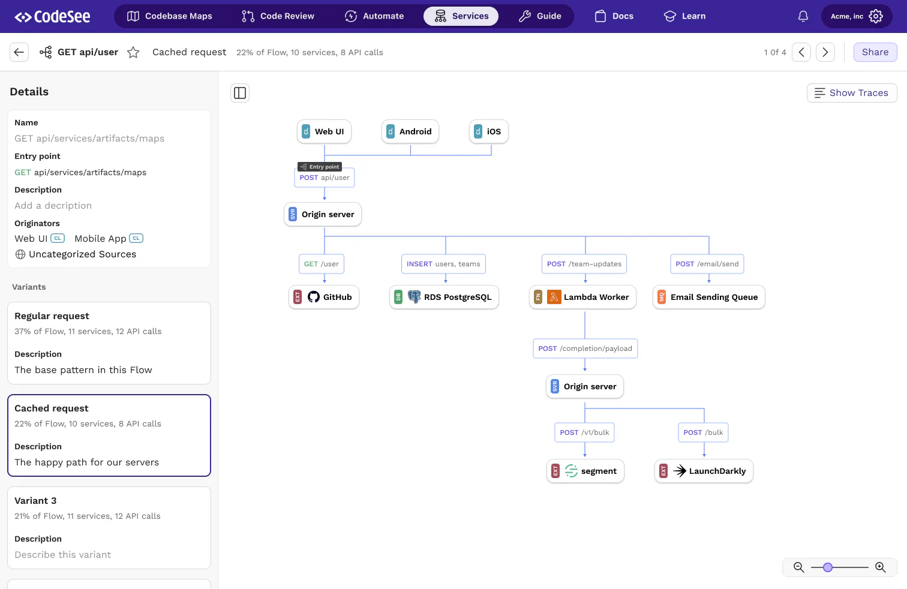Select the RDS PostgreSQL database node

pos(444,297)
